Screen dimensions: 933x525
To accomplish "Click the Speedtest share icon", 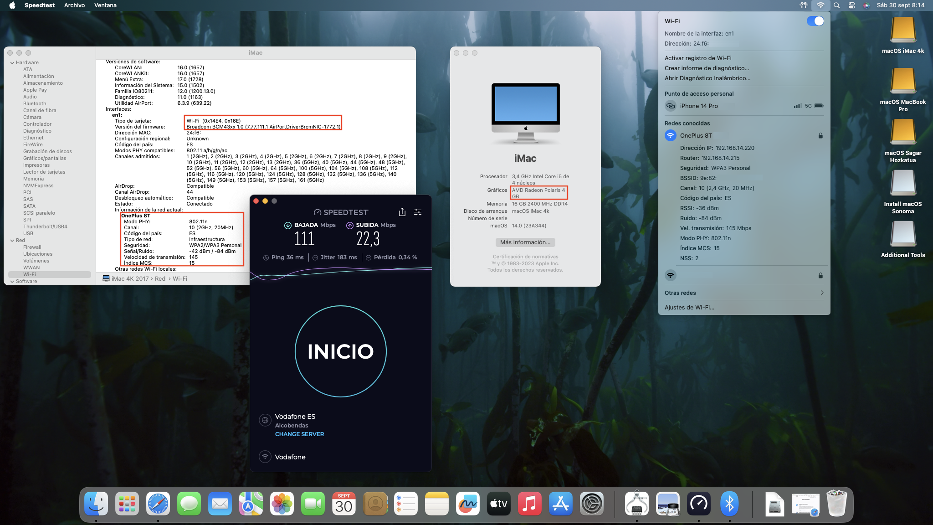I will 402,212.
